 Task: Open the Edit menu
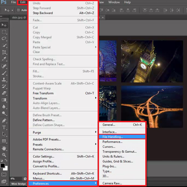click(x=23, y=2)
